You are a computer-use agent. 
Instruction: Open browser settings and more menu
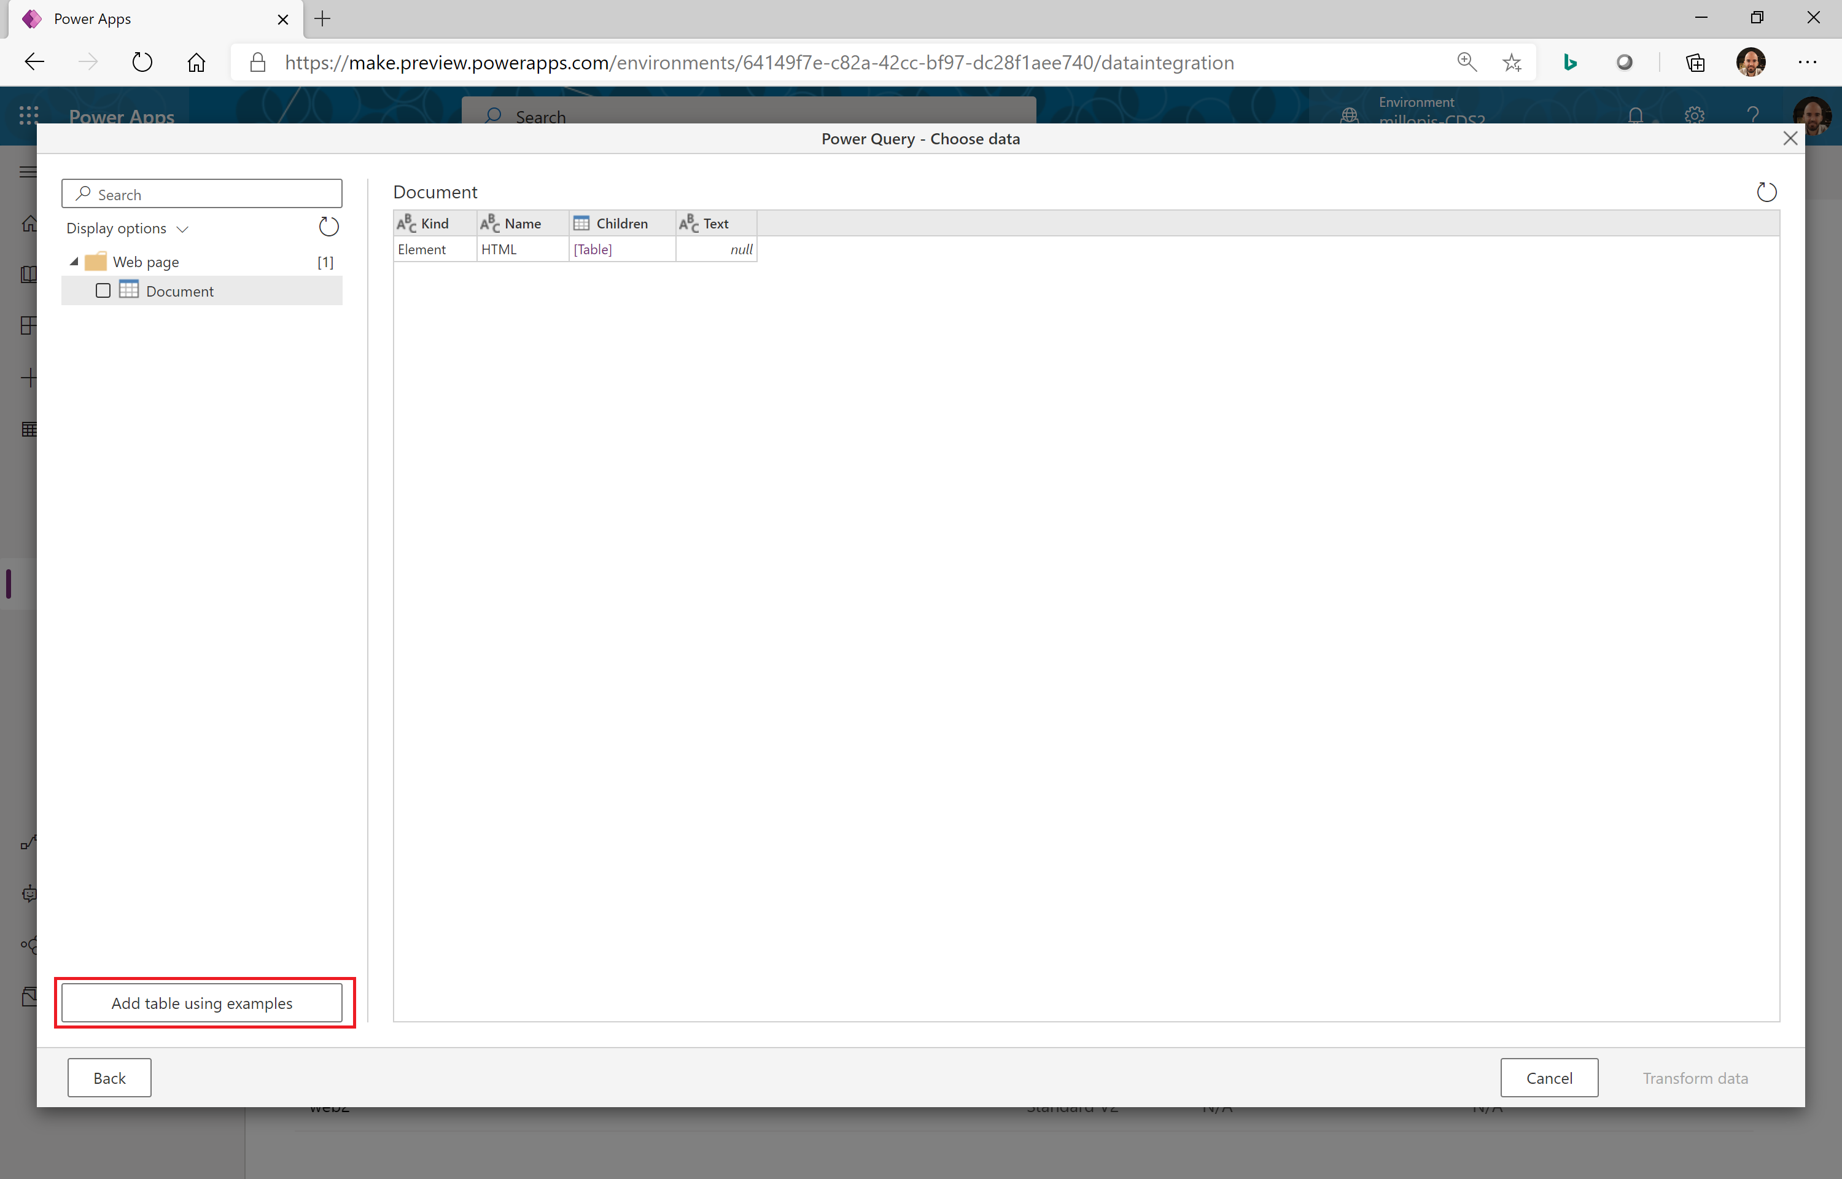1807,62
